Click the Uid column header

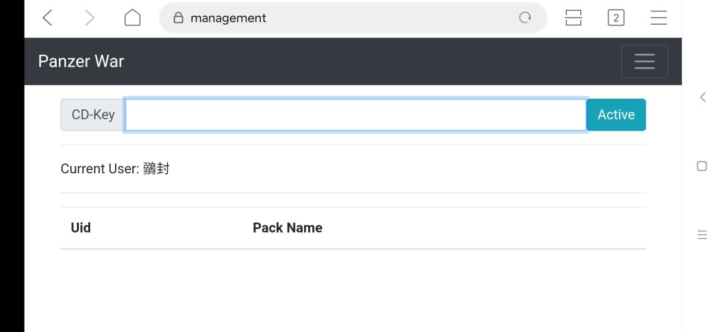81,228
